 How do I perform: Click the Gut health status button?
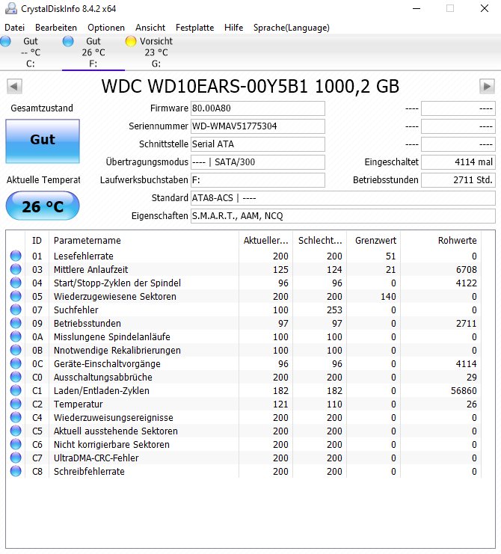[x=43, y=141]
